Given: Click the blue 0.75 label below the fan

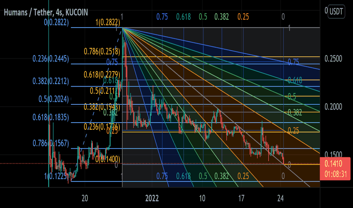Looking at the screenshot, I should coord(162,176).
